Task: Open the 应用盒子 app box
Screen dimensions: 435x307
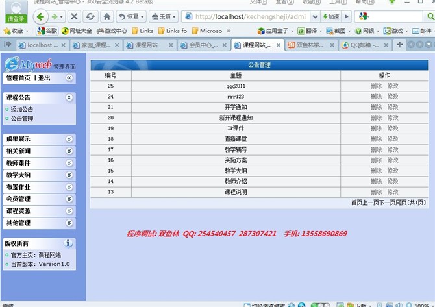Action: coord(275,31)
